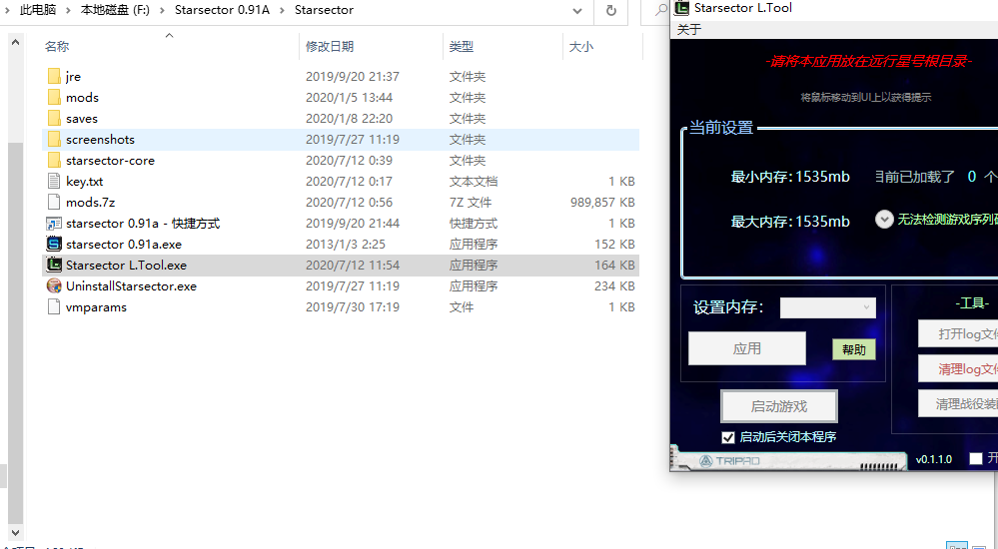Tick the checkbox beside version v0.1.1.0
This screenshot has height=549, width=998.
pos(975,459)
